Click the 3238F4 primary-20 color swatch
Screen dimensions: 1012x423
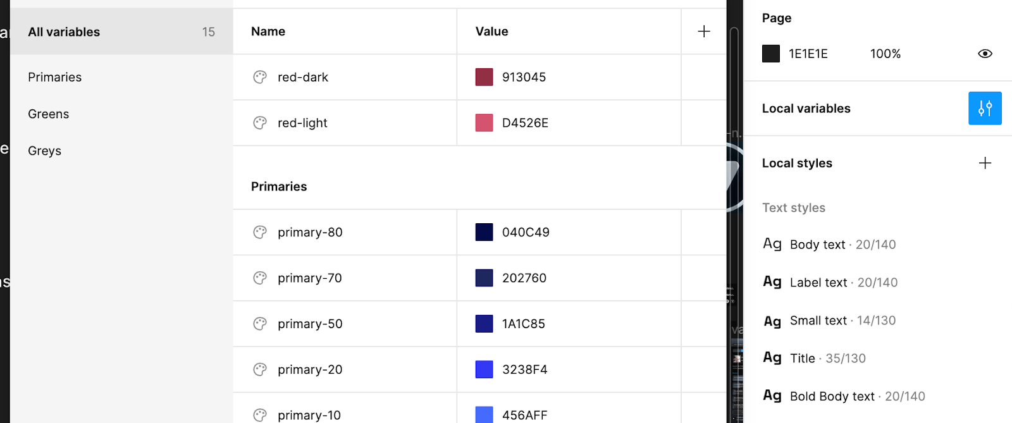coord(484,369)
